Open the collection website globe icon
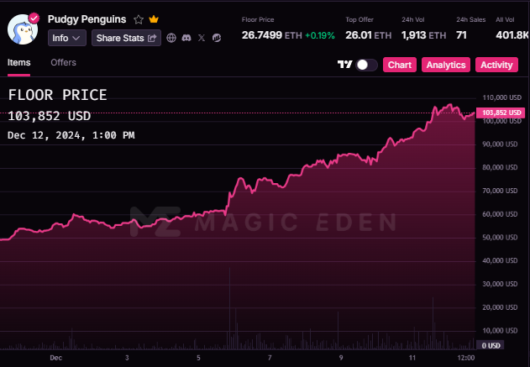Viewport: 530px width, 367px height. [171, 38]
